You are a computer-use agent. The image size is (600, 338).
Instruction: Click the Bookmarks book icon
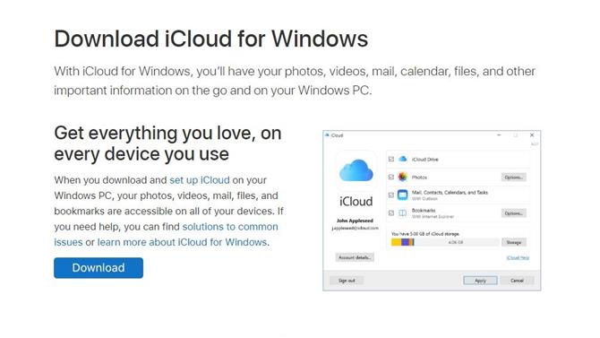coord(403,212)
